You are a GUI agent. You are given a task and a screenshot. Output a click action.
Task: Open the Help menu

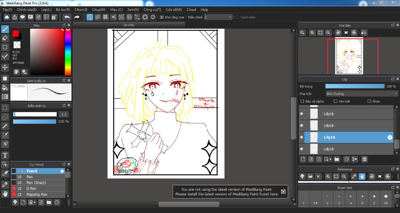click(x=204, y=9)
